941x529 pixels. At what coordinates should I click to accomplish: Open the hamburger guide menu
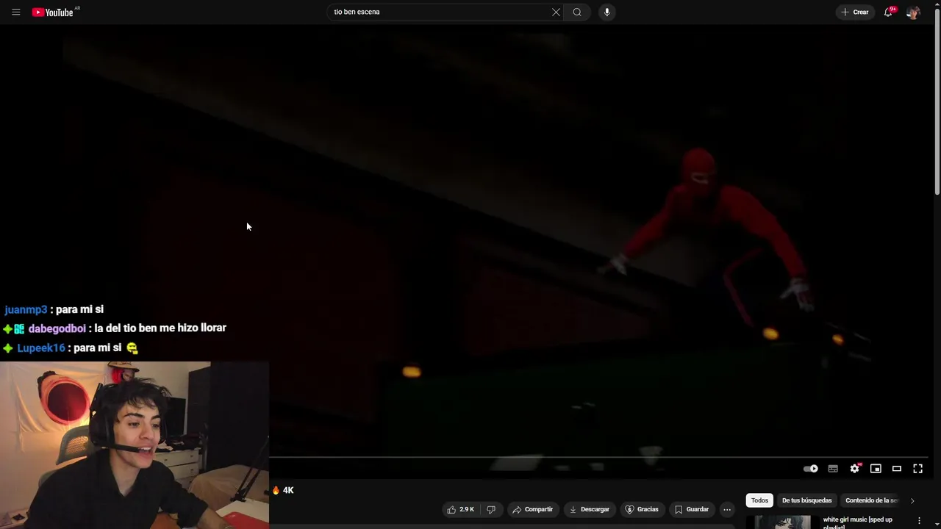pyautogui.click(x=15, y=12)
